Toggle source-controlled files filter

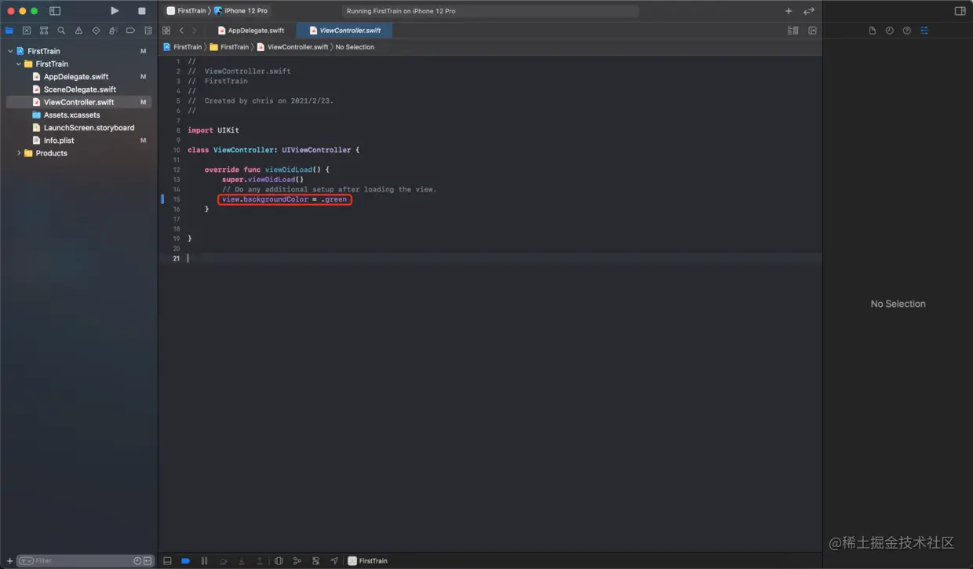click(x=148, y=561)
